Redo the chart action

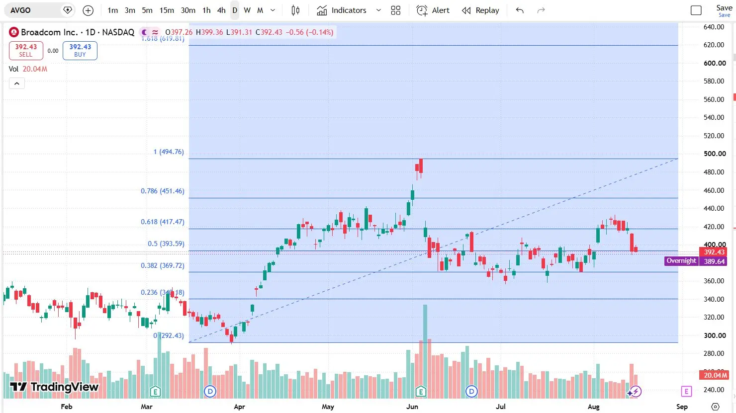click(541, 10)
